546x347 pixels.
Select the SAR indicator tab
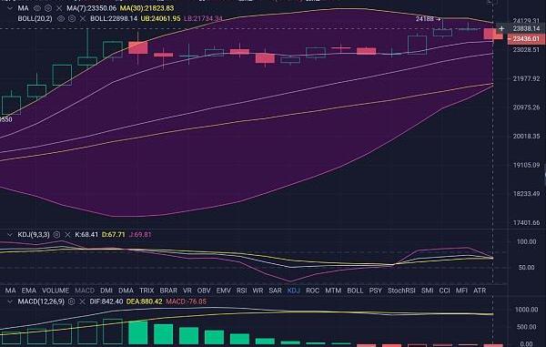click(x=275, y=291)
